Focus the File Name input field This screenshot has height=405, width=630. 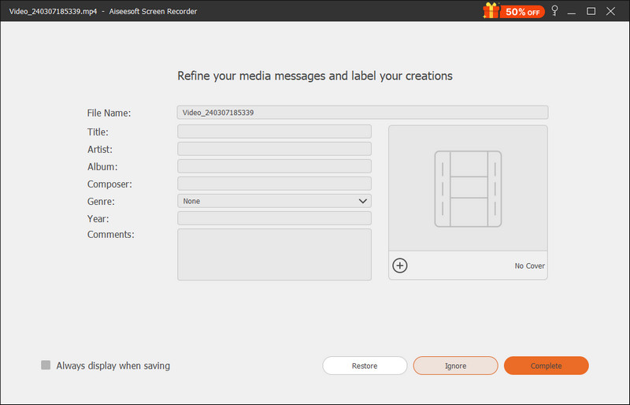(362, 112)
